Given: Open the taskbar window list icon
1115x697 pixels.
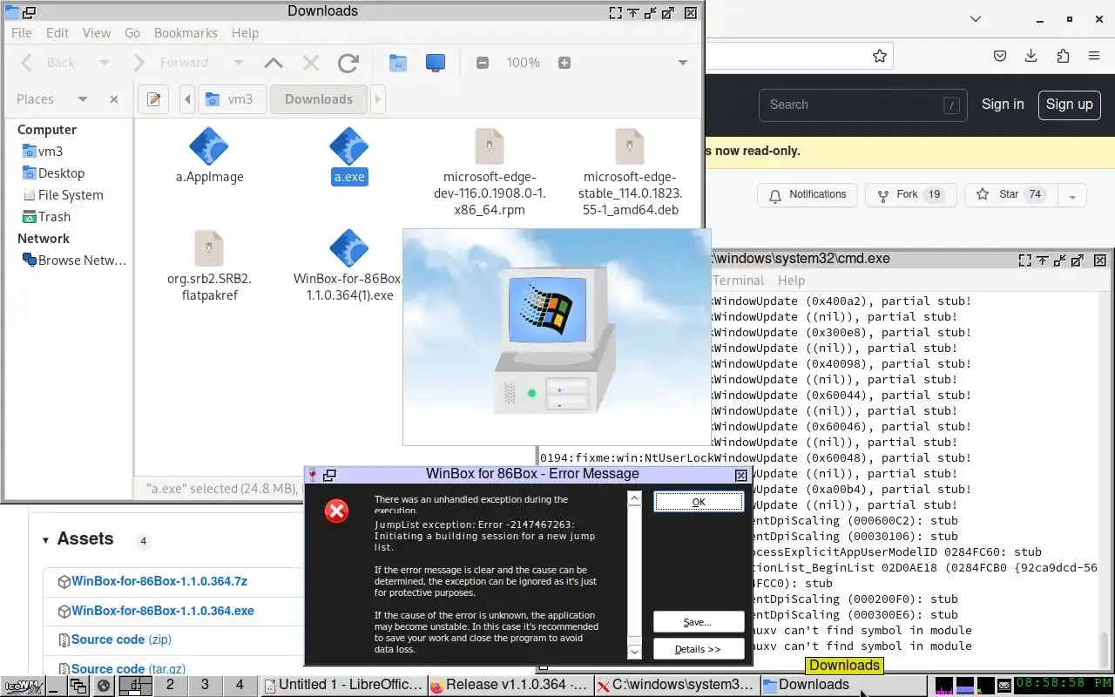Looking at the screenshot, I should pos(78,686).
